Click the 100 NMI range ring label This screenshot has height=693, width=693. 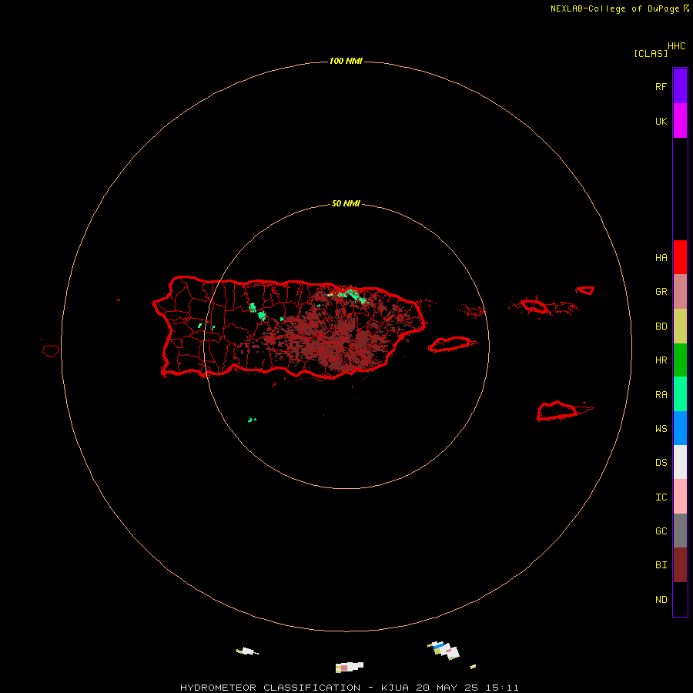point(346,61)
